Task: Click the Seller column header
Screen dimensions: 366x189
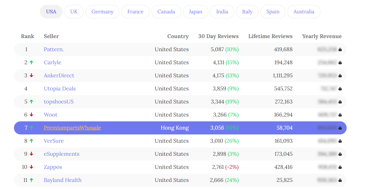Action: [51, 36]
